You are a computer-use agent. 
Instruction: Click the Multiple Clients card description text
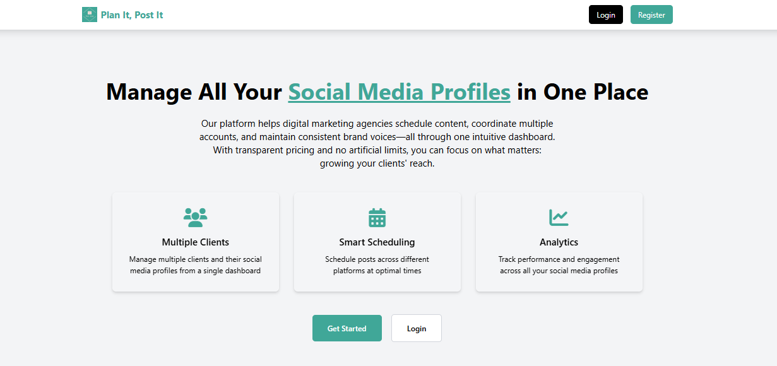(196, 265)
